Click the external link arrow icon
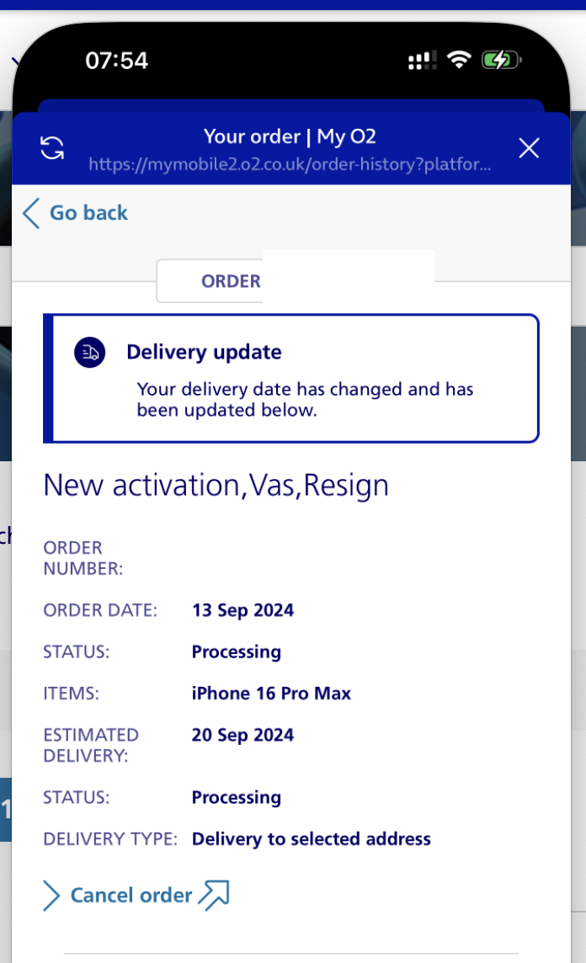 [214, 895]
